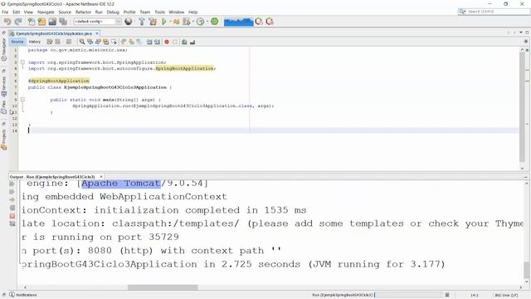Image resolution: width=531 pixels, height=299 pixels.
Task: Click the New Project icon
Action: 41,22
